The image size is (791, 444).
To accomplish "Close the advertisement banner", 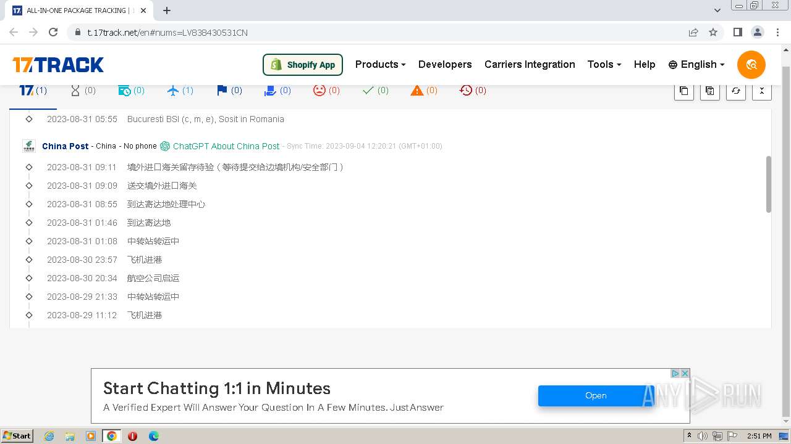I will [685, 374].
